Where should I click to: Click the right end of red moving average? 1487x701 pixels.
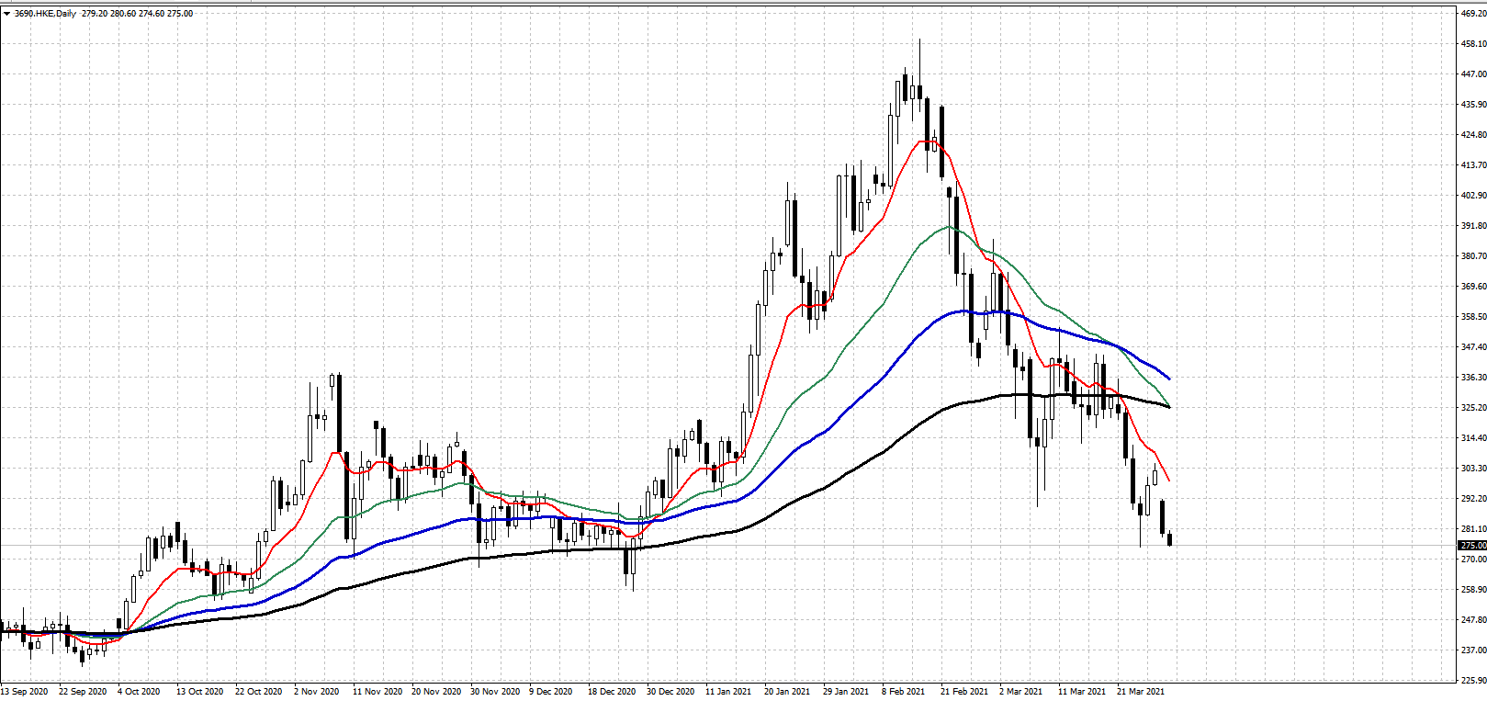click(x=1169, y=481)
